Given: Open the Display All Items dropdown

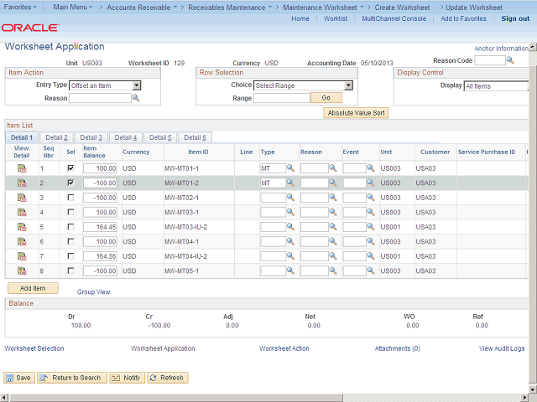Looking at the screenshot, I should [x=495, y=85].
